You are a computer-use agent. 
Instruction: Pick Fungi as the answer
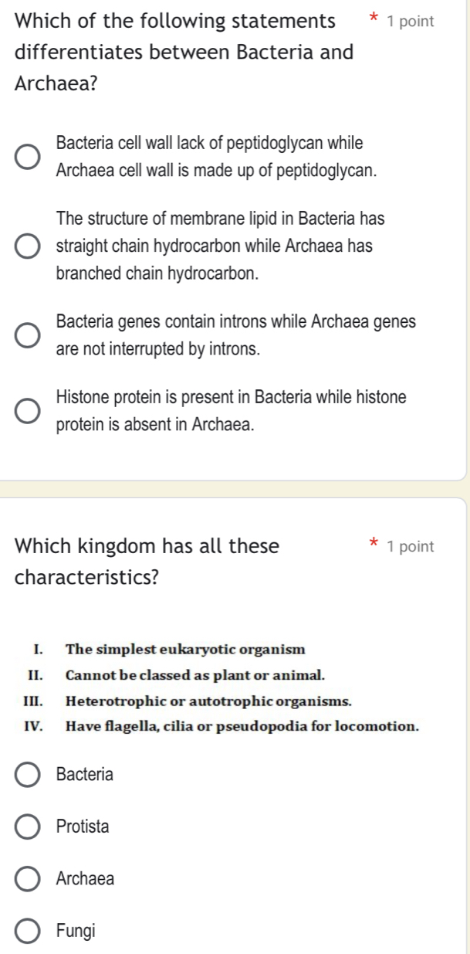pyautogui.click(x=28, y=931)
